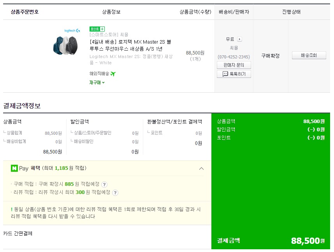Click the 톡톡하기 chat button
This screenshot has height=252, width=334.
[234, 74]
